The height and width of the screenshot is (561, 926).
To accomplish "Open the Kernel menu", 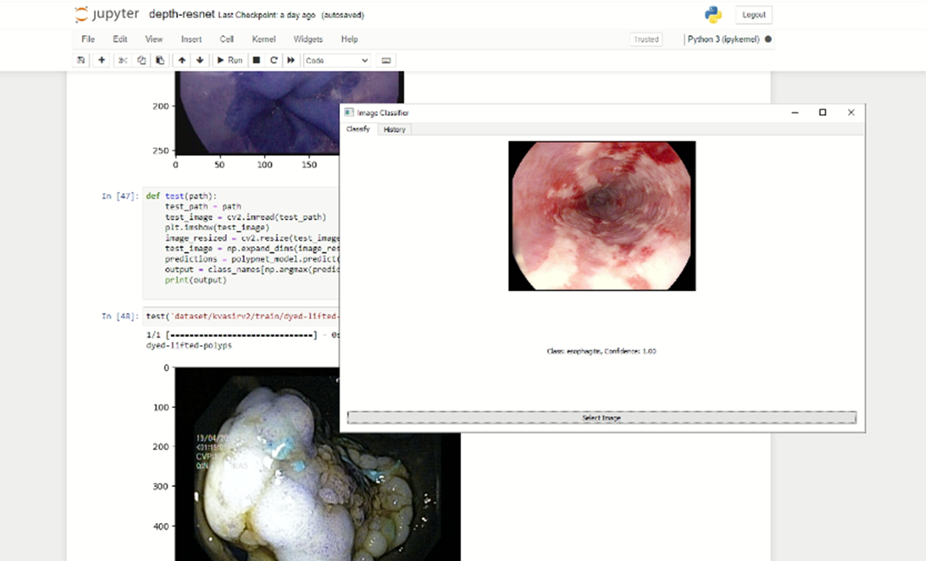I will (263, 39).
